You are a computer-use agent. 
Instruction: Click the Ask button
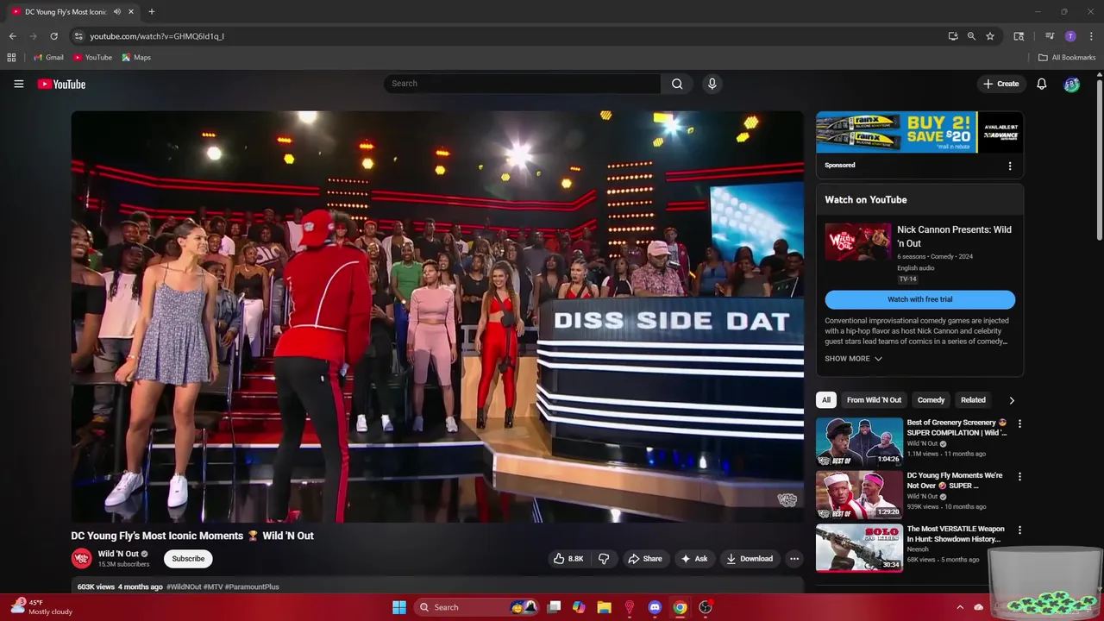pyautogui.click(x=694, y=559)
